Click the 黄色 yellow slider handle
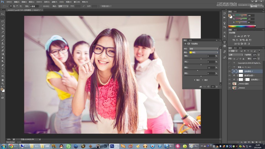Screen dimensions: 265x149 coord(198,70)
